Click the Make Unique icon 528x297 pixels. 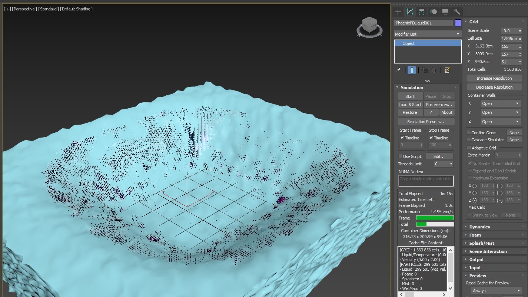coord(425,70)
